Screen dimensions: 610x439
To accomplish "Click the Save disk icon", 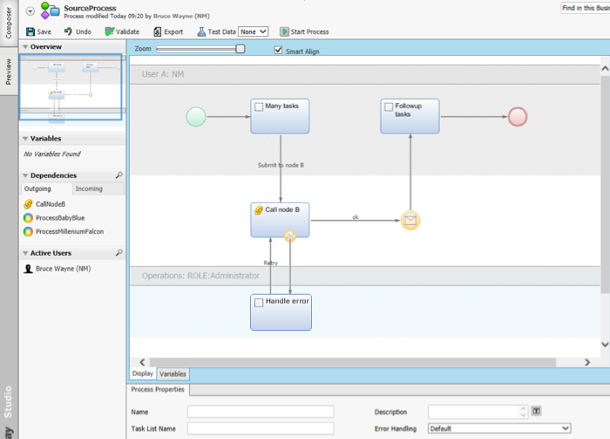I will [29, 31].
